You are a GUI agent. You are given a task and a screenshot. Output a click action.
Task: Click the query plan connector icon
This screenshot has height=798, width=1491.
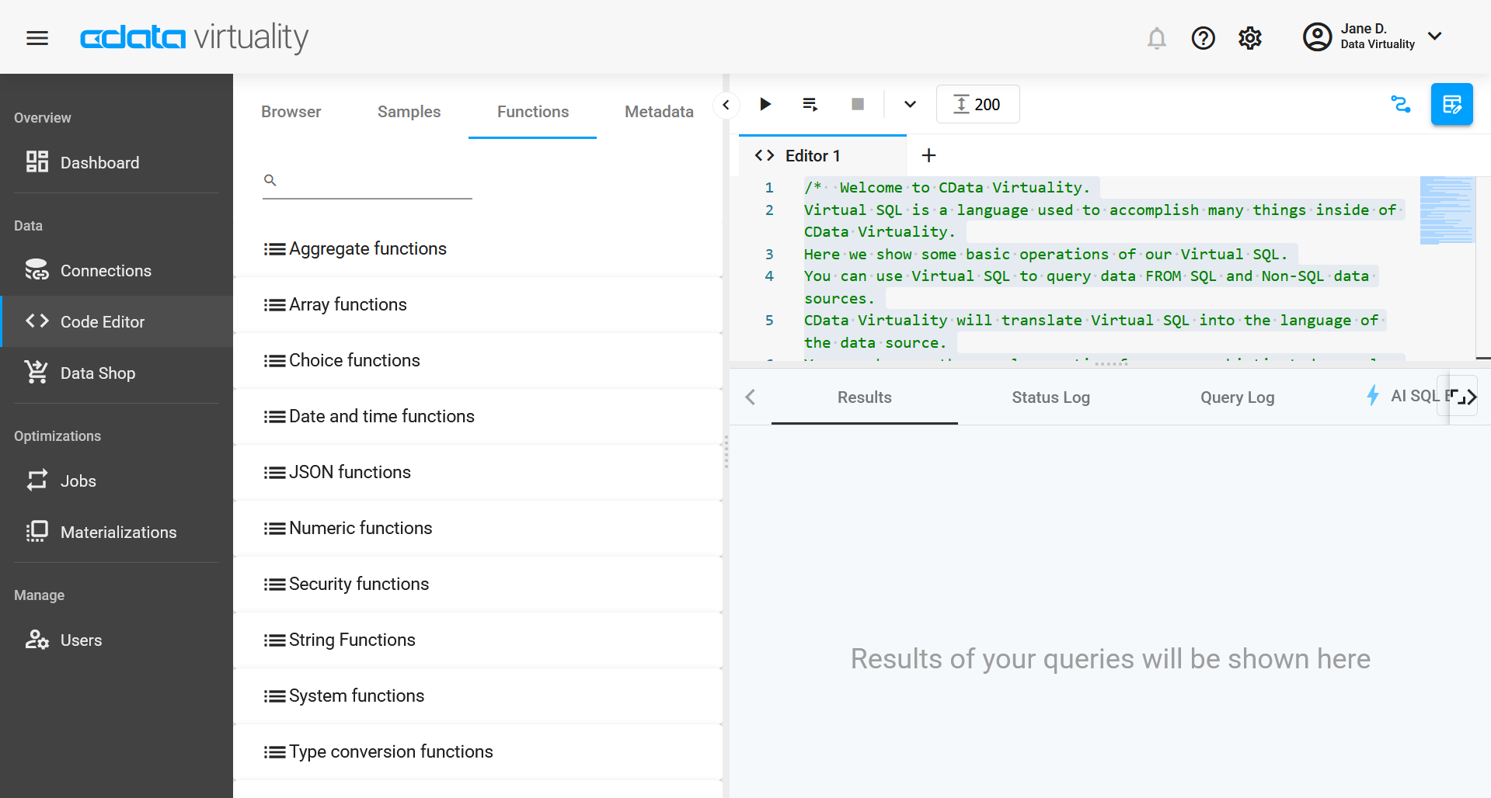1401,104
